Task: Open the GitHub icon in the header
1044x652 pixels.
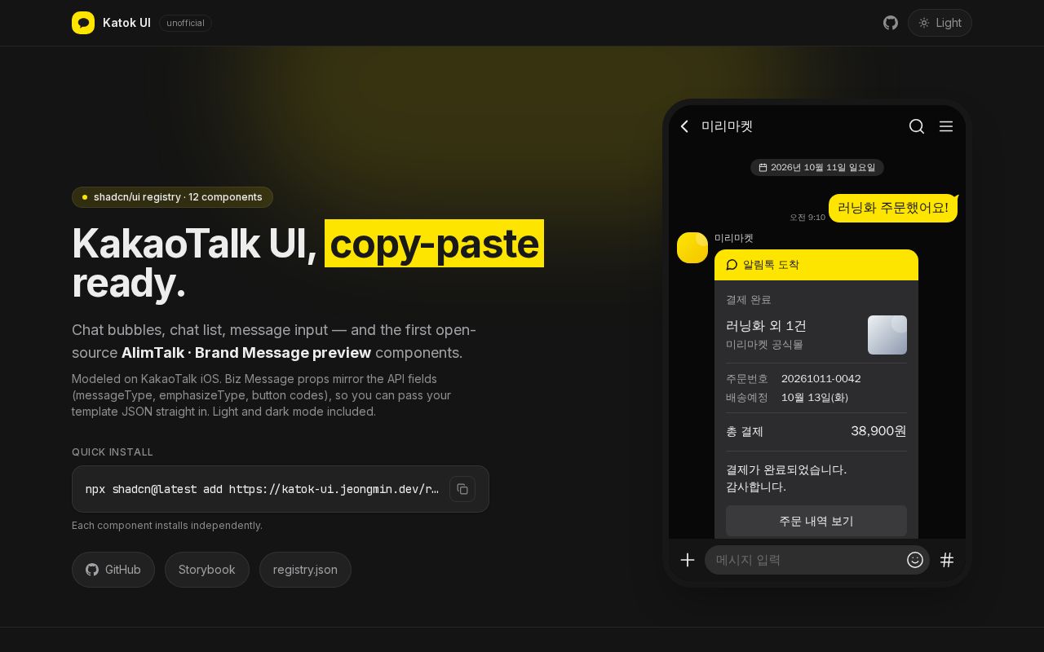Action: [x=891, y=23]
